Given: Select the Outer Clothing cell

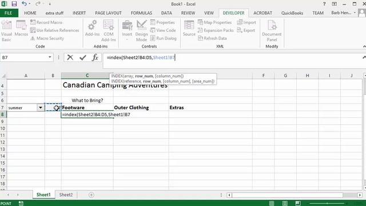Looking at the screenshot, I should pyautogui.click(x=141, y=108).
